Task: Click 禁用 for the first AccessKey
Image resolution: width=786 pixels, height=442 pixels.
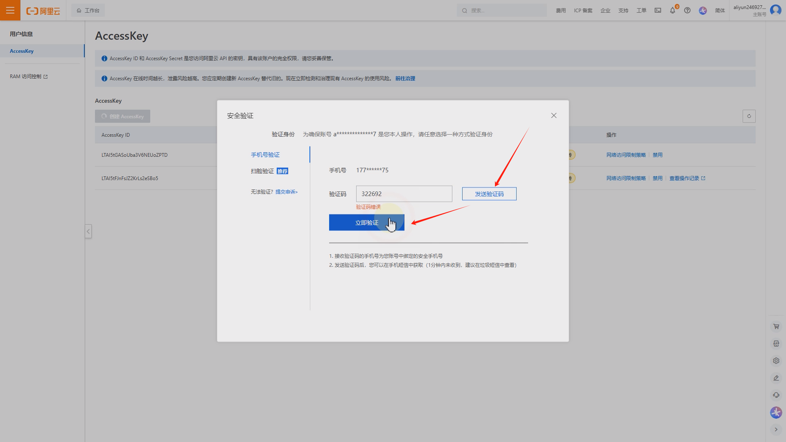Action: click(x=657, y=155)
